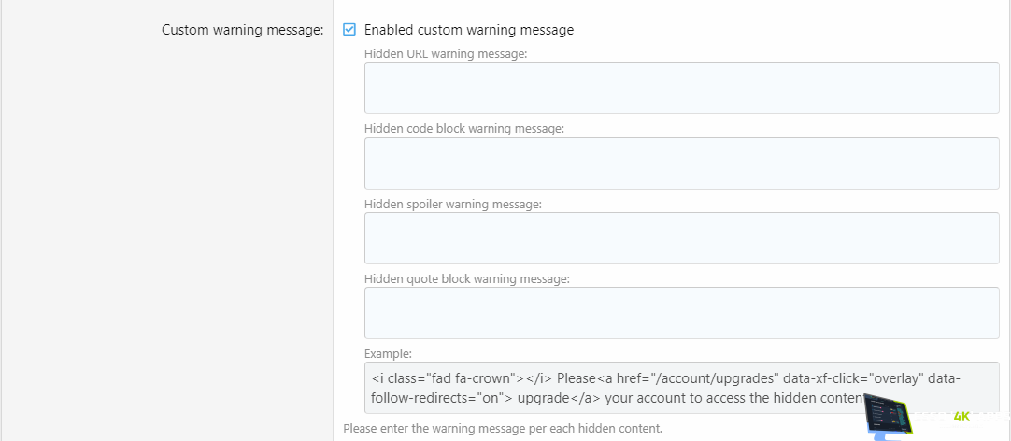Select the Hidden spoiler warning message textarea

click(681, 238)
